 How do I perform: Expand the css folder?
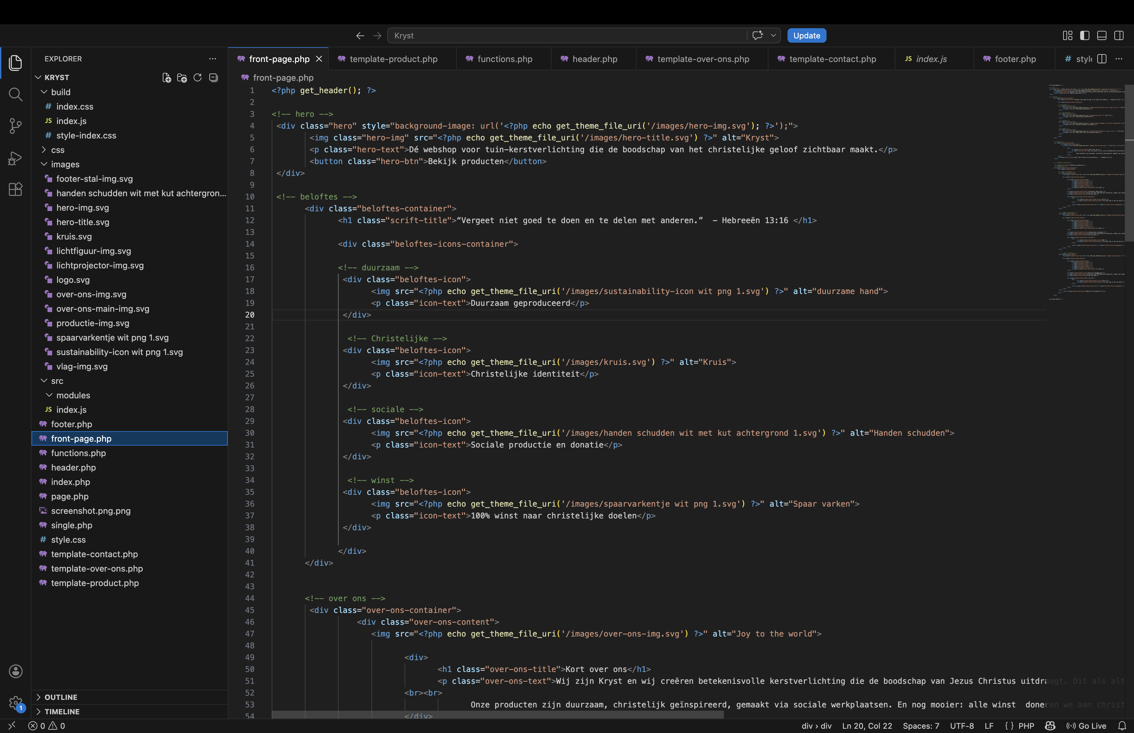[44, 150]
